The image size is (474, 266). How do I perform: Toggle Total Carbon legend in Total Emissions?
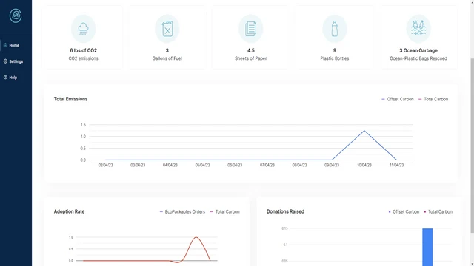pyautogui.click(x=433, y=99)
